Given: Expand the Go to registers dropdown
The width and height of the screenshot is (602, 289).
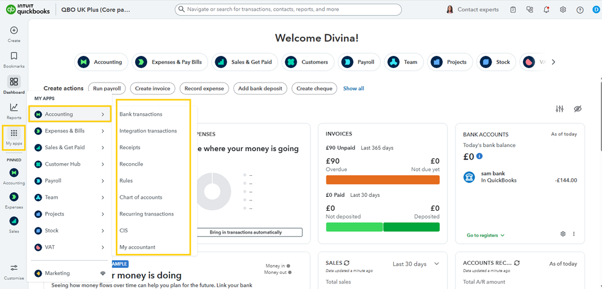Looking at the screenshot, I should point(486,235).
